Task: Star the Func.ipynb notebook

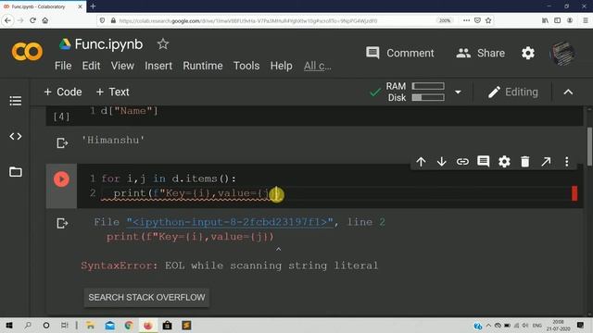Action: [x=163, y=44]
